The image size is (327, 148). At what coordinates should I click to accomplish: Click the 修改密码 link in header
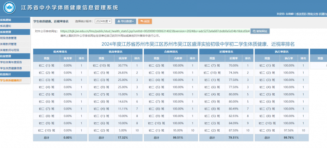click(x=301, y=14)
